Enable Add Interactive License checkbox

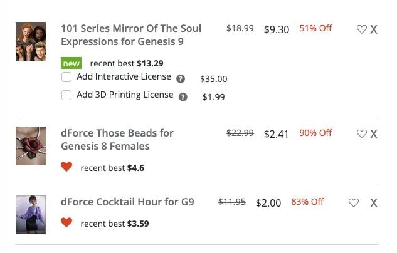point(66,78)
